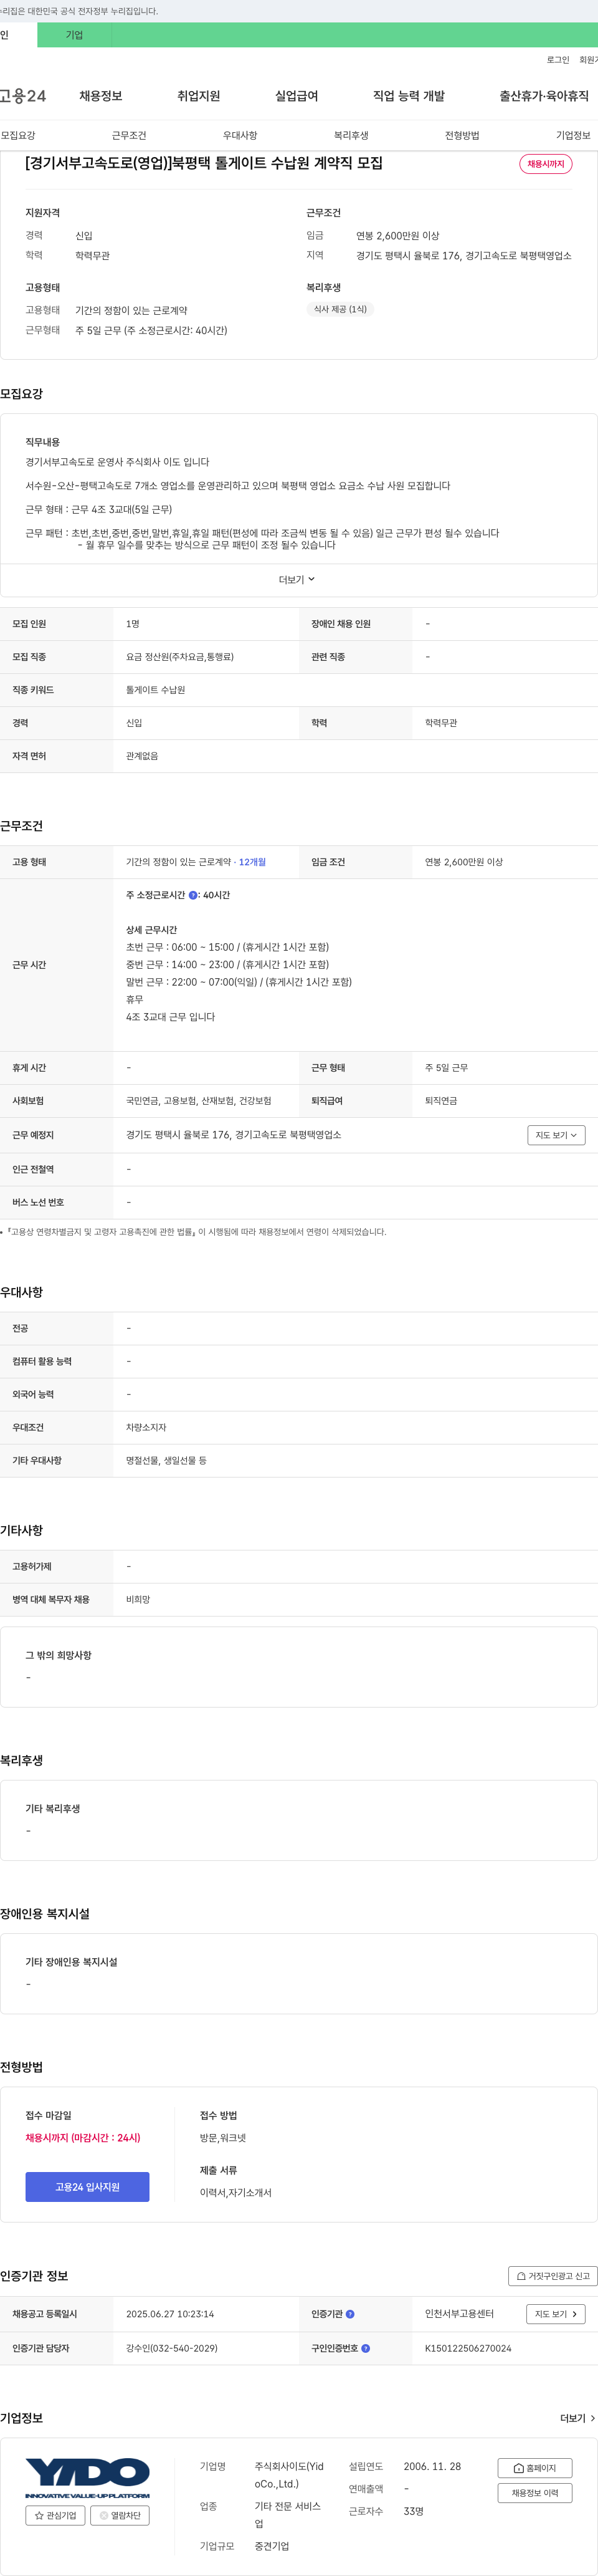This screenshot has height=2576, width=598.
Task: Click the 인천서부고용센터 text
Action: 459,2314
